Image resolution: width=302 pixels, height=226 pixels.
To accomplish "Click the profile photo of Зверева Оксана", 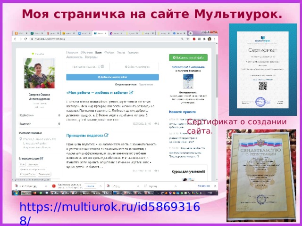I will click(40, 73).
